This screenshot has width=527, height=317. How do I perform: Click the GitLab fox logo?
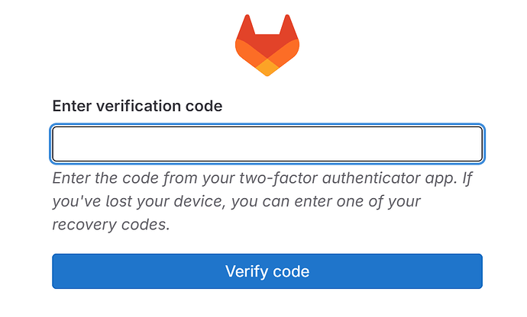click(267, 45)
